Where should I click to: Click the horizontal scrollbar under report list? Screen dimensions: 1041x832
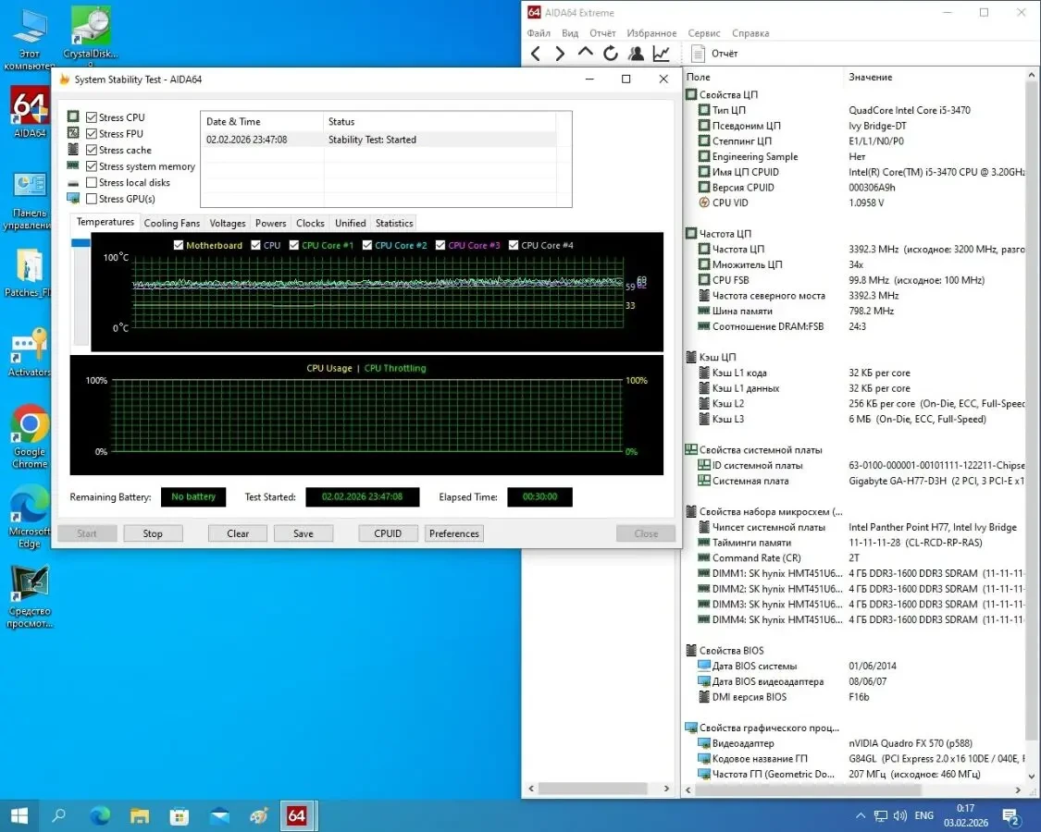point(808,789)
